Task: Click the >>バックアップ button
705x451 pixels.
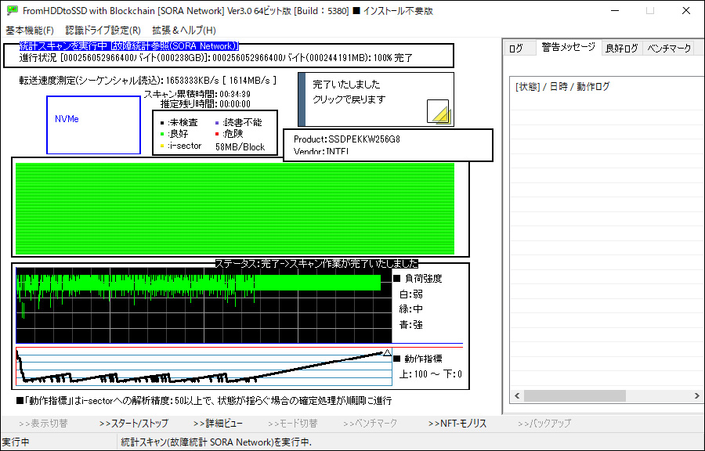Action: coord(544,423)
